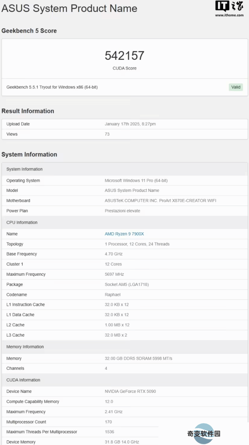Click the CPU Information section header
The image size is (249, 445).
tap(124, 222)
